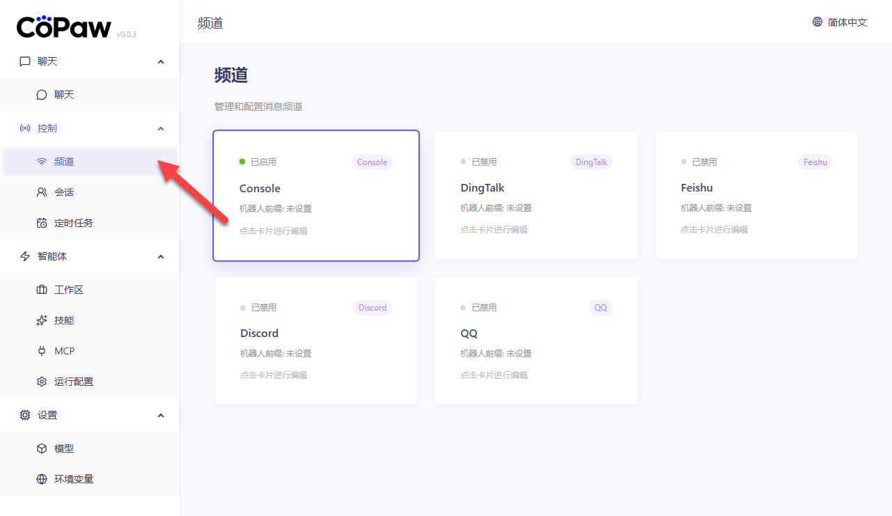Click the briefcase icon for 工作区

[x=42, y=290]
